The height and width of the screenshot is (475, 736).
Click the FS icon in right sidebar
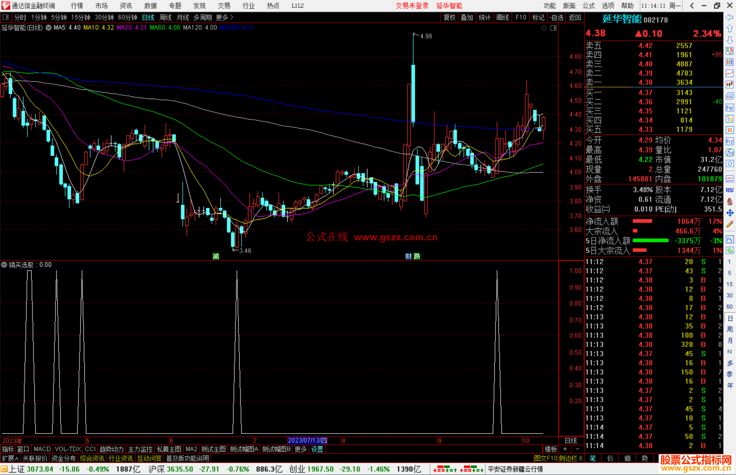click(730, 239)
